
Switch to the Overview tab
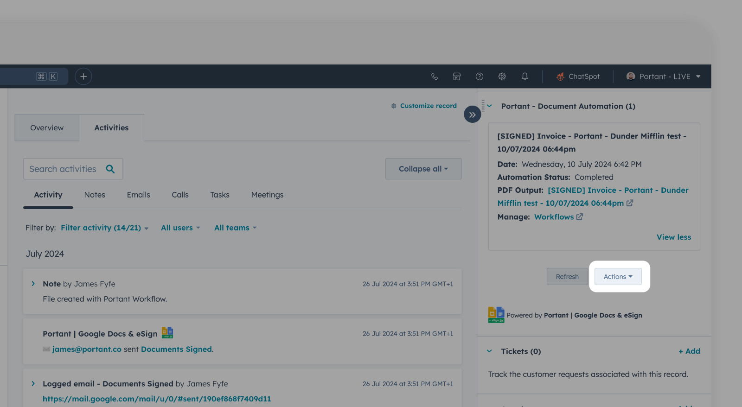47,128
